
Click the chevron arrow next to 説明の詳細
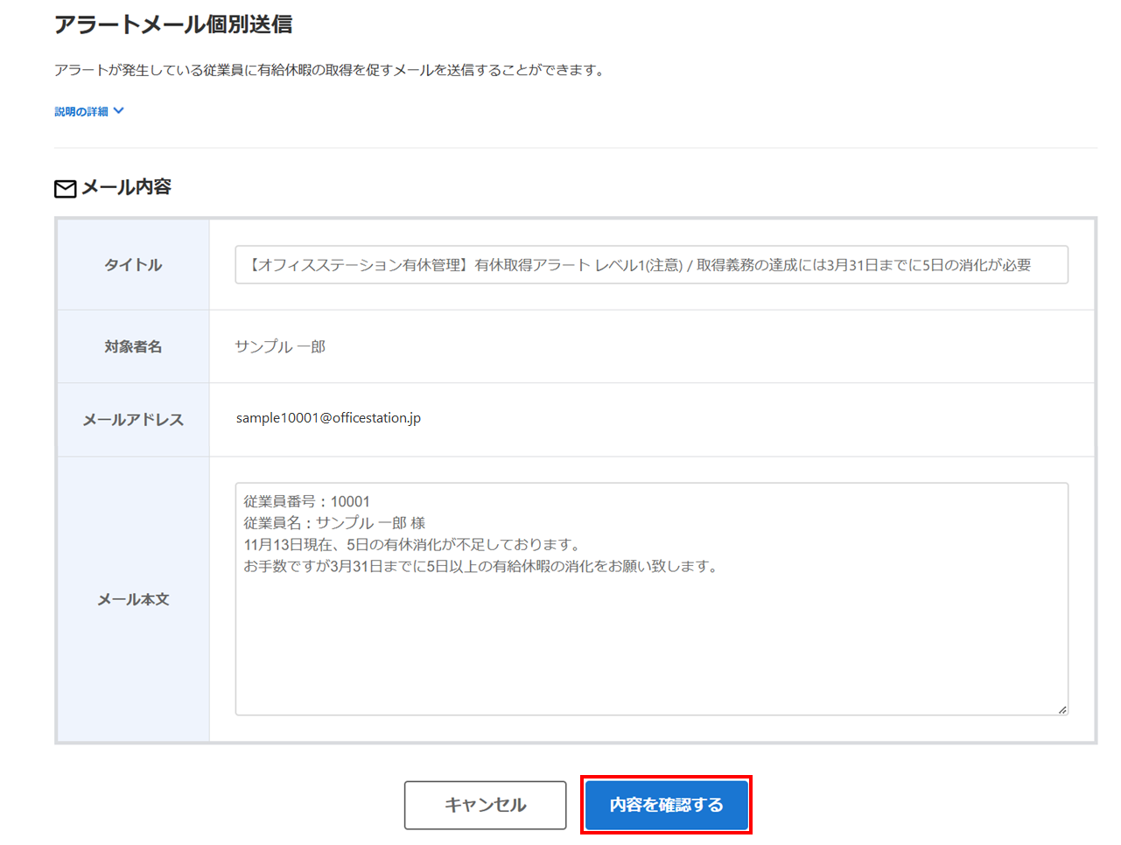119,111
